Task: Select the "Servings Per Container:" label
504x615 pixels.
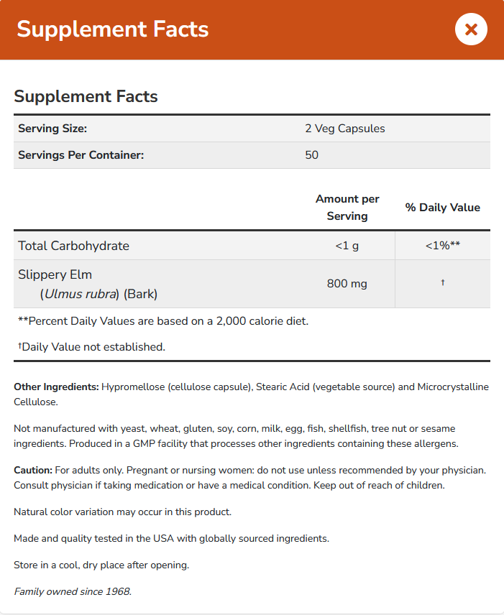Action: click(x=81, y=154)
